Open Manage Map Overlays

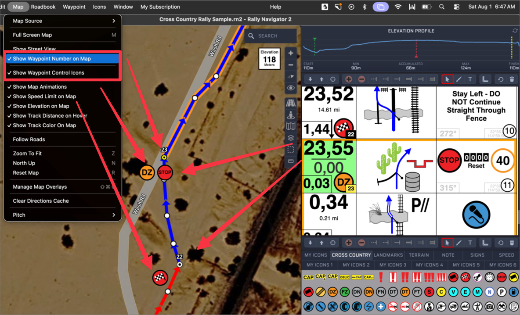coord(62,187)
